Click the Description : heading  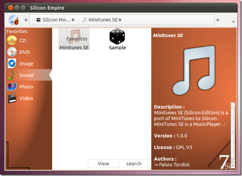pos(169,107)
